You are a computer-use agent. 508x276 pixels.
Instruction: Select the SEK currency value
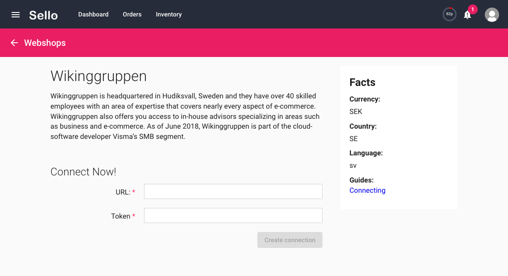click(x=356, y=111)
